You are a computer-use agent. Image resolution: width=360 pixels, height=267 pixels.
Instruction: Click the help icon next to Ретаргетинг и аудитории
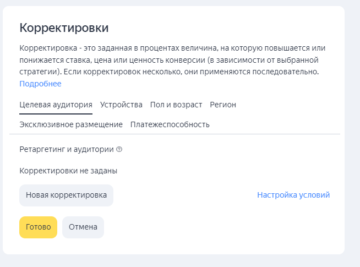(119, 149)
